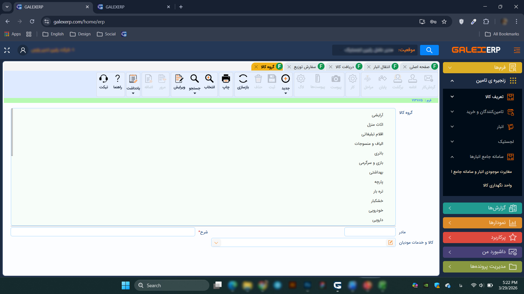Switch to the صفحه اصلی tab
Viewport: 524px width, 294px height.
pyautogui.click(x=419, y=67)
